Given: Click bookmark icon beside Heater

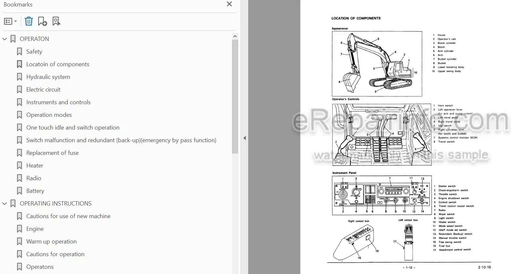Looking at the screenshot, I should tap(19, 166).
